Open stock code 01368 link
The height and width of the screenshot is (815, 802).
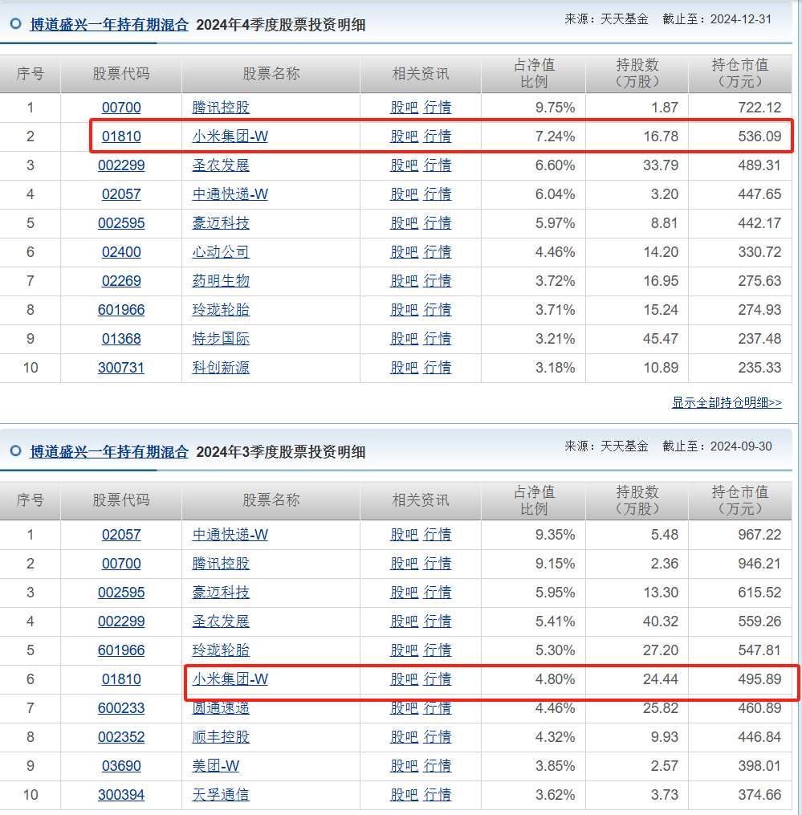121,339
